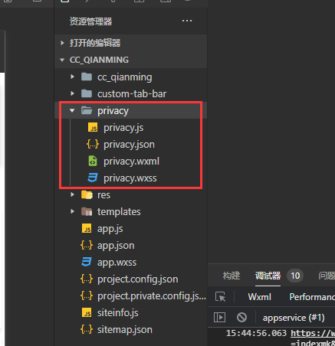Switch to the Wxml debugger tab
335x346 pixels.
pyautogui.click(x=259, y=297)
